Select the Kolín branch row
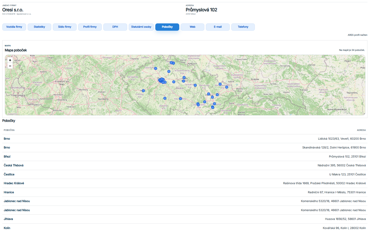Viewport: 373px width, 232px height. 185,228
